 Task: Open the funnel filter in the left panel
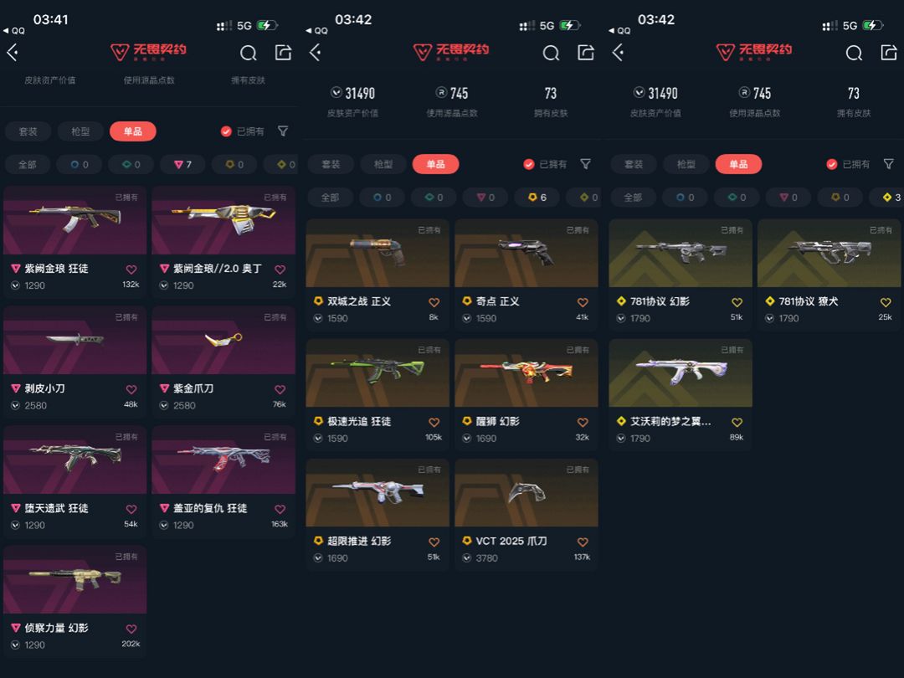coord(283,131)
